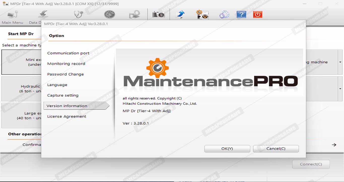Viewport: 344px width, 182px height.
Task: Click the 'Option' dialog heading
Action: coord(56,36)
